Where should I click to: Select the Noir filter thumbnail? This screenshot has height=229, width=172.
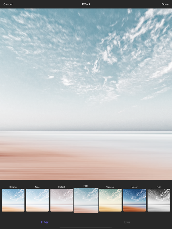click(x=159, y=200)
